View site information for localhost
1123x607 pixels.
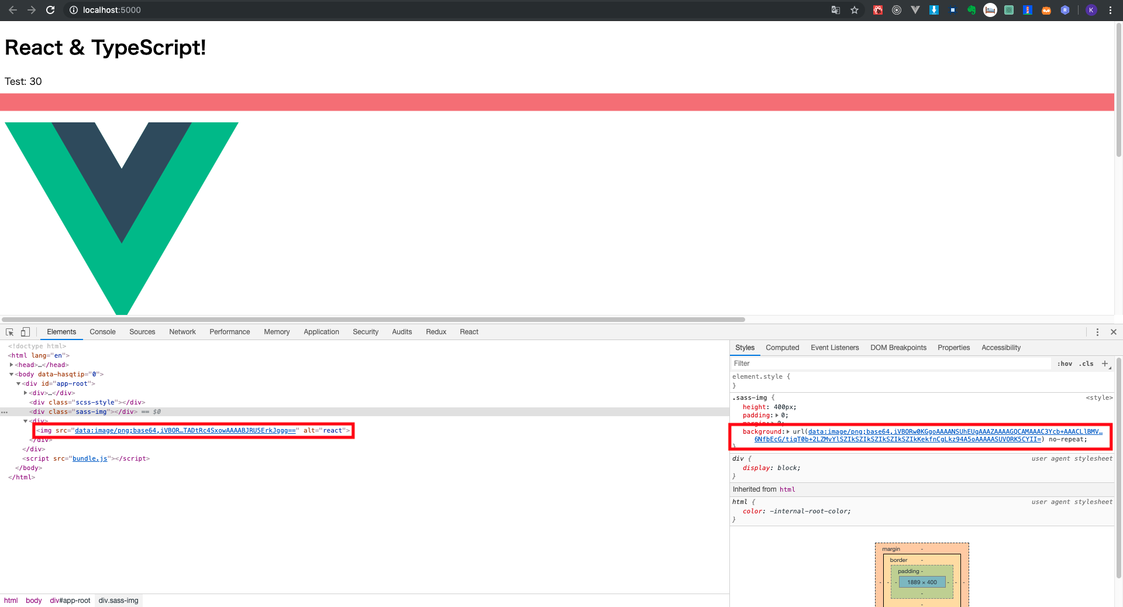click(74, 10)
